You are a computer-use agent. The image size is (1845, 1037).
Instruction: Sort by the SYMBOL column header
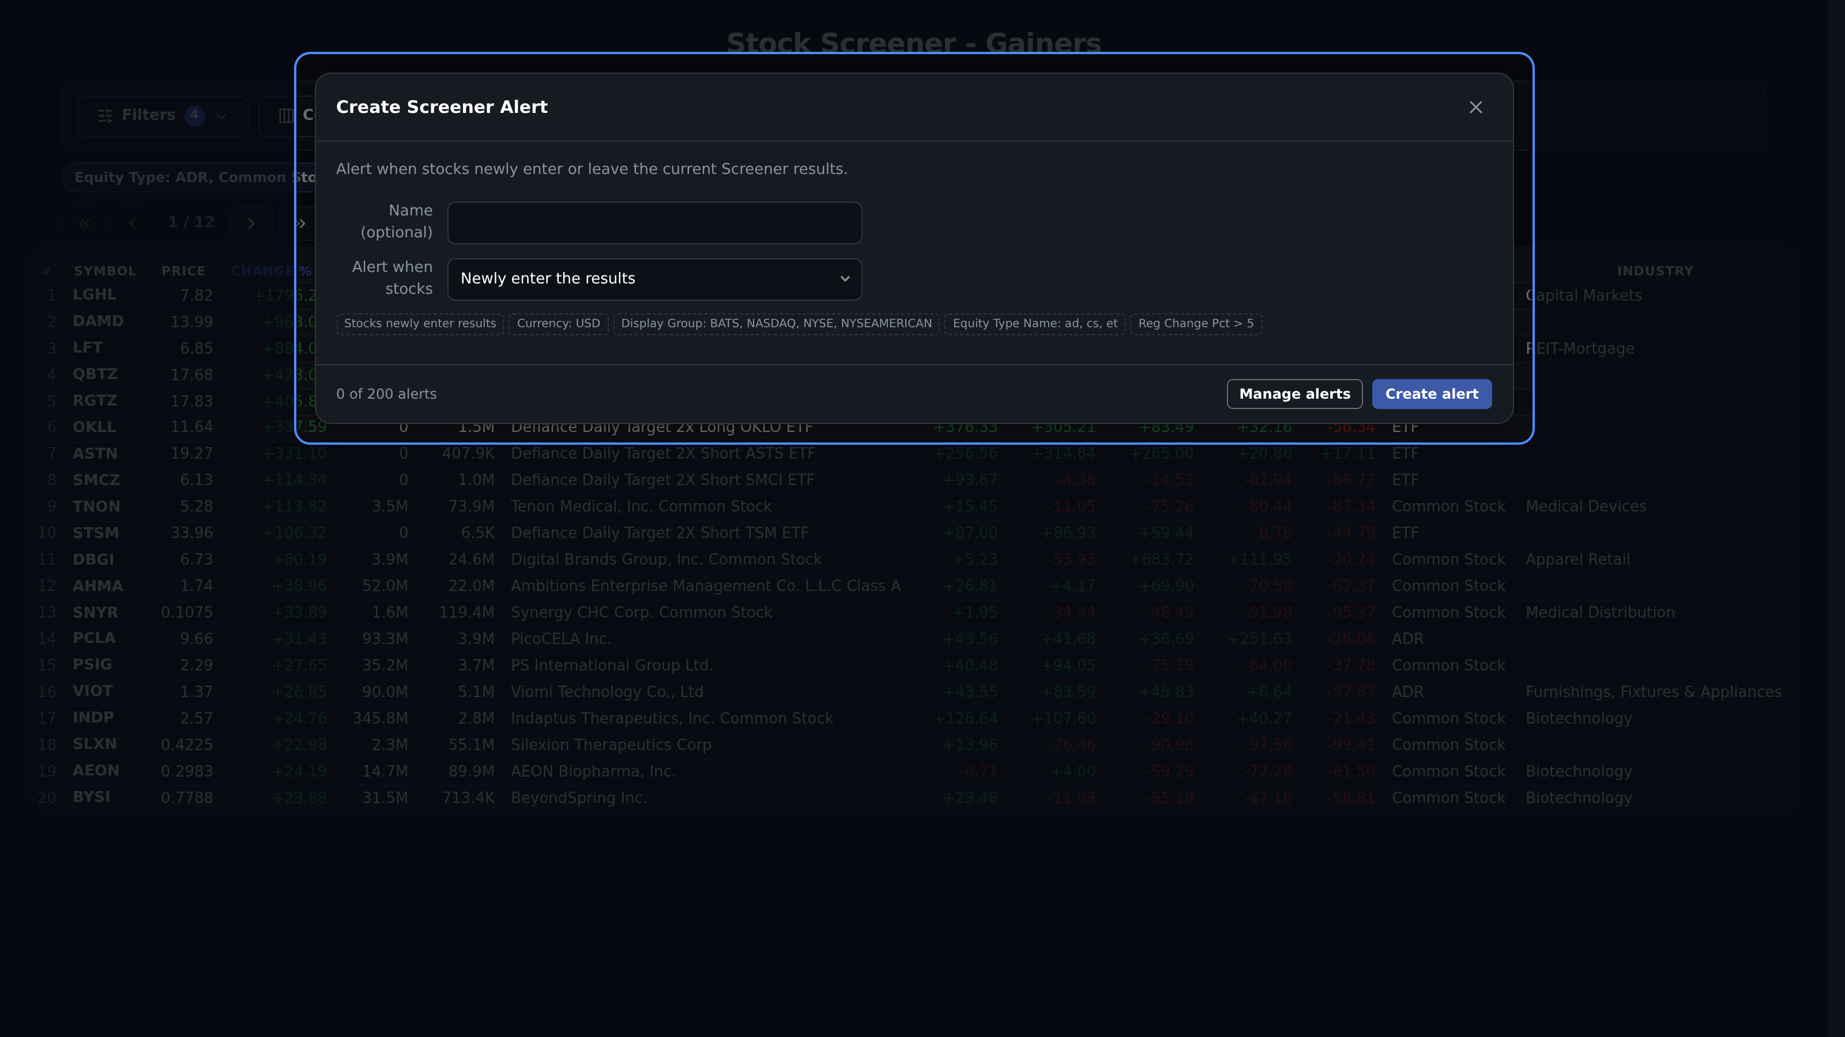click(x=104, y=271)
